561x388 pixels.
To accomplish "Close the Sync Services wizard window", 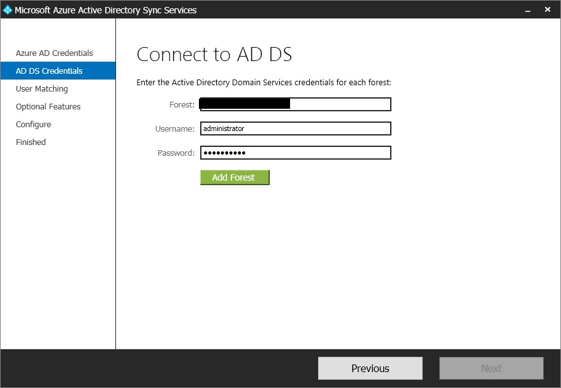I will [x=548, y=10].
